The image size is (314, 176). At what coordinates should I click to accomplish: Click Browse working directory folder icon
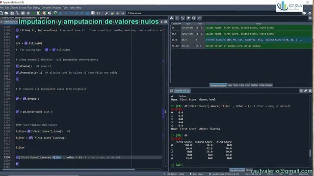coord(304,13)
